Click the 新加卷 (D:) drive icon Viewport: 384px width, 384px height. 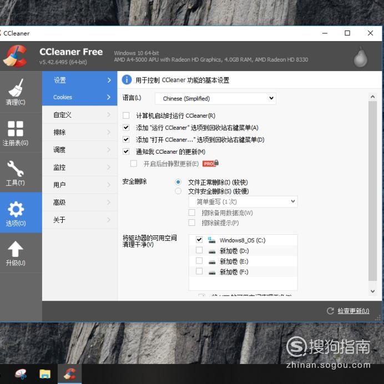212,251
